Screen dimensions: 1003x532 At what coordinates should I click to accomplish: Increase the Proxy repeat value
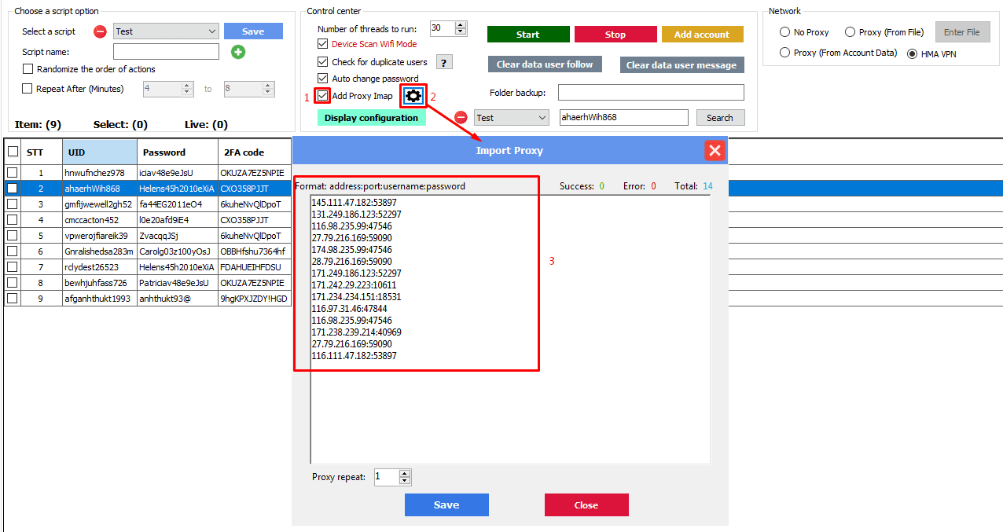405,473
